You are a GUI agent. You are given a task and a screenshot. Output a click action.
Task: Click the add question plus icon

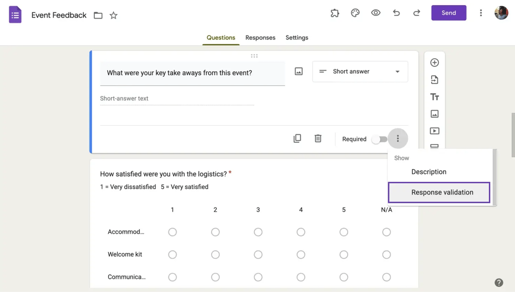pos(434,63)
